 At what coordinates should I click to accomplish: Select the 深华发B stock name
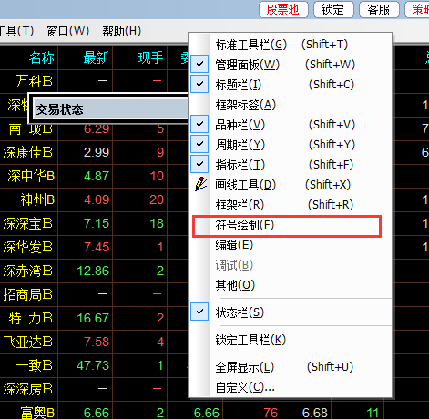(x=28, y=247)
